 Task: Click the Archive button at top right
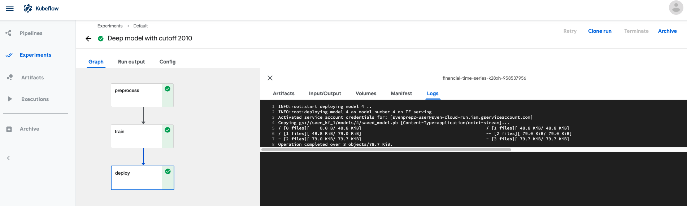click(x=667, y=31)
